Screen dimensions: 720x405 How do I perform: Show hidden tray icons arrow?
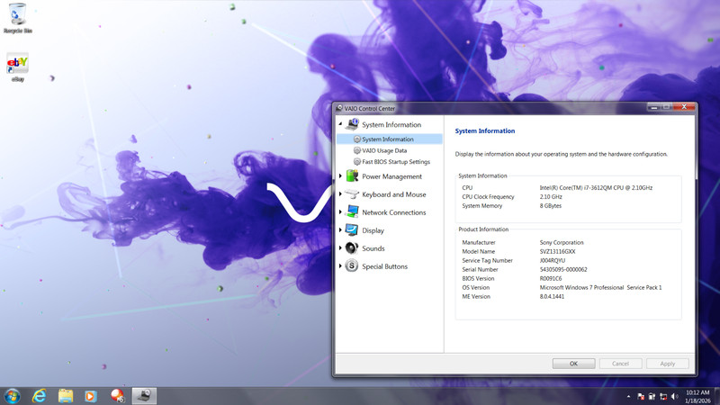(x=628, y=397)
